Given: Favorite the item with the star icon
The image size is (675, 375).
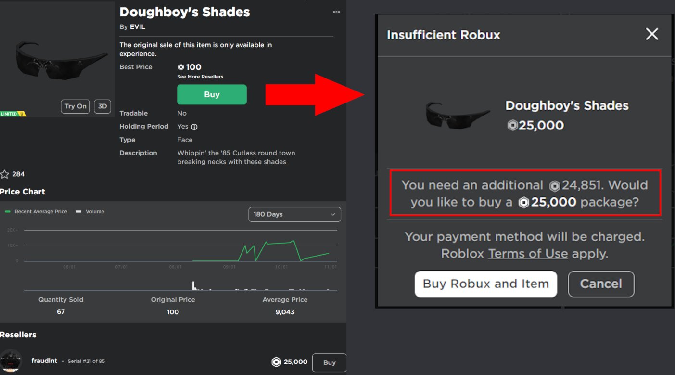Looking at the screenshot, I should coord(5,174).
